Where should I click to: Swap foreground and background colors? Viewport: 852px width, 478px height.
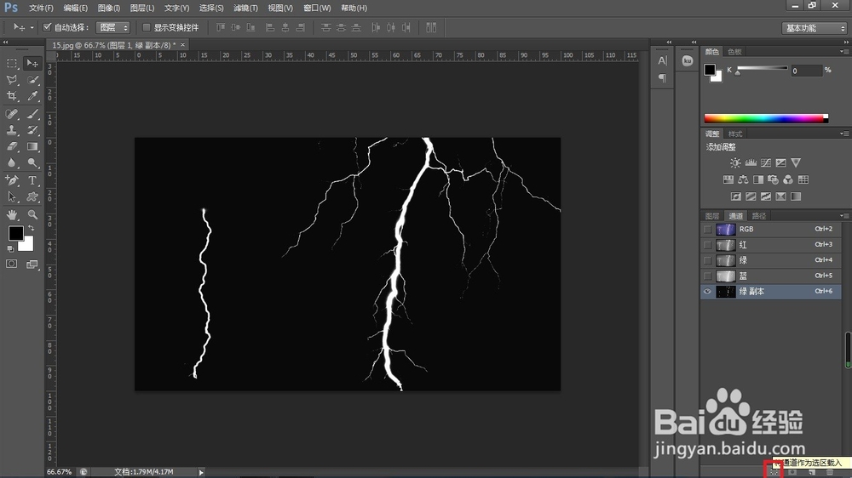[x=31, y=229]
